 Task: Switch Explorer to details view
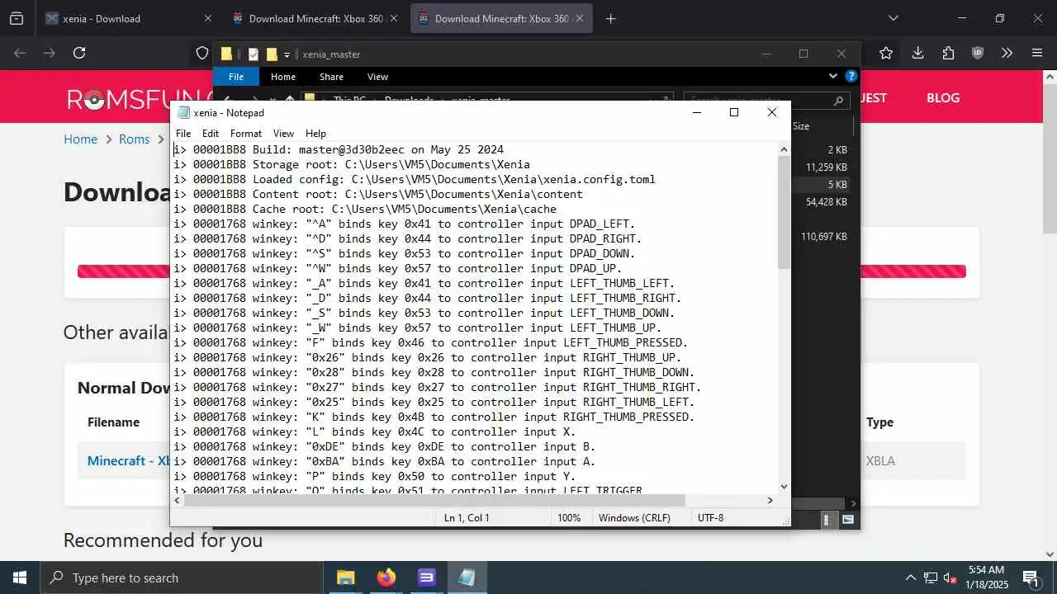826,520
